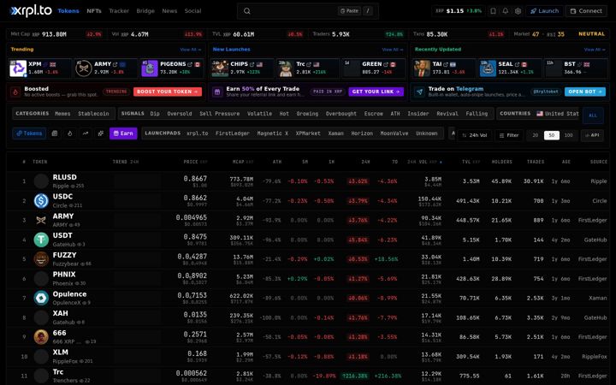Sort by the 24H VOL column header

point(424,162)
